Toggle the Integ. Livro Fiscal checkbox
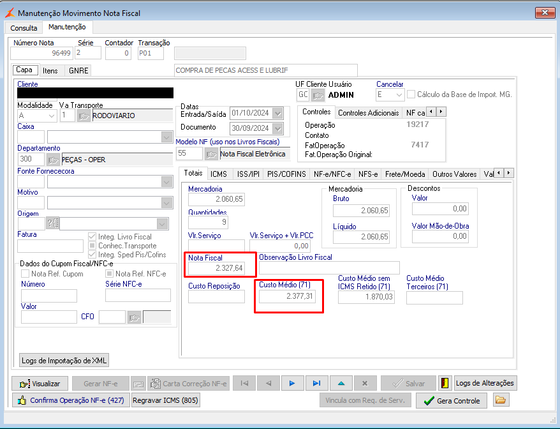Screen dimensions: 560x429 point(92,237)
